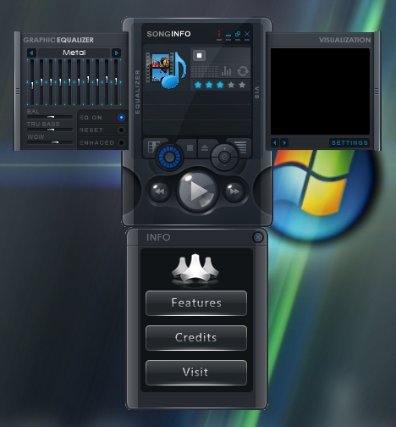Select previous visualization arrow

coord(274,142)
